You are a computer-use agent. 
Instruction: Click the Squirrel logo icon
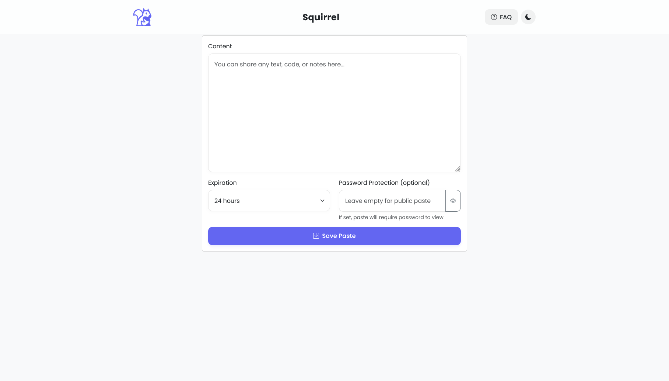[x=142, y=17]
